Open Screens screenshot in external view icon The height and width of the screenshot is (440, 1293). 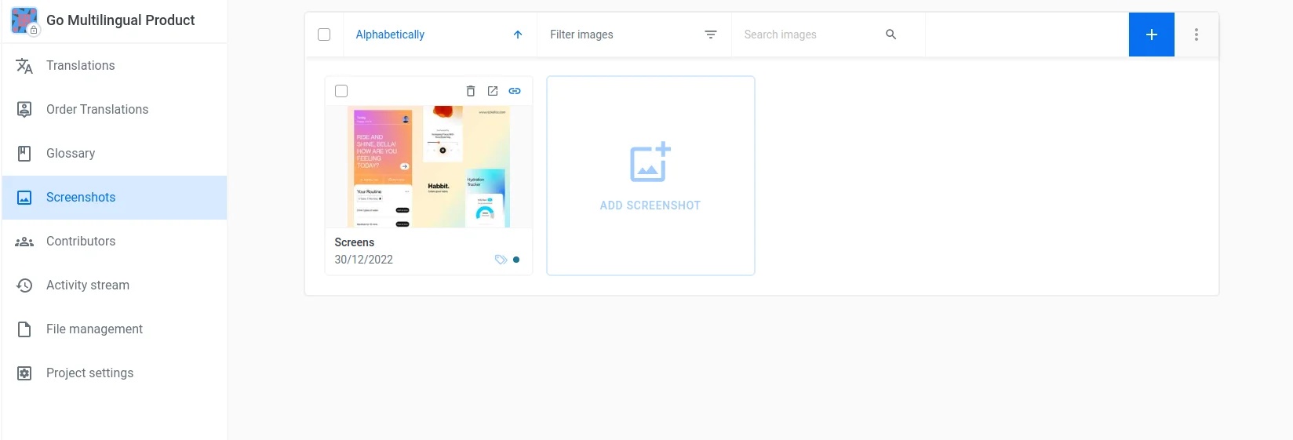[x=493, y=91]
